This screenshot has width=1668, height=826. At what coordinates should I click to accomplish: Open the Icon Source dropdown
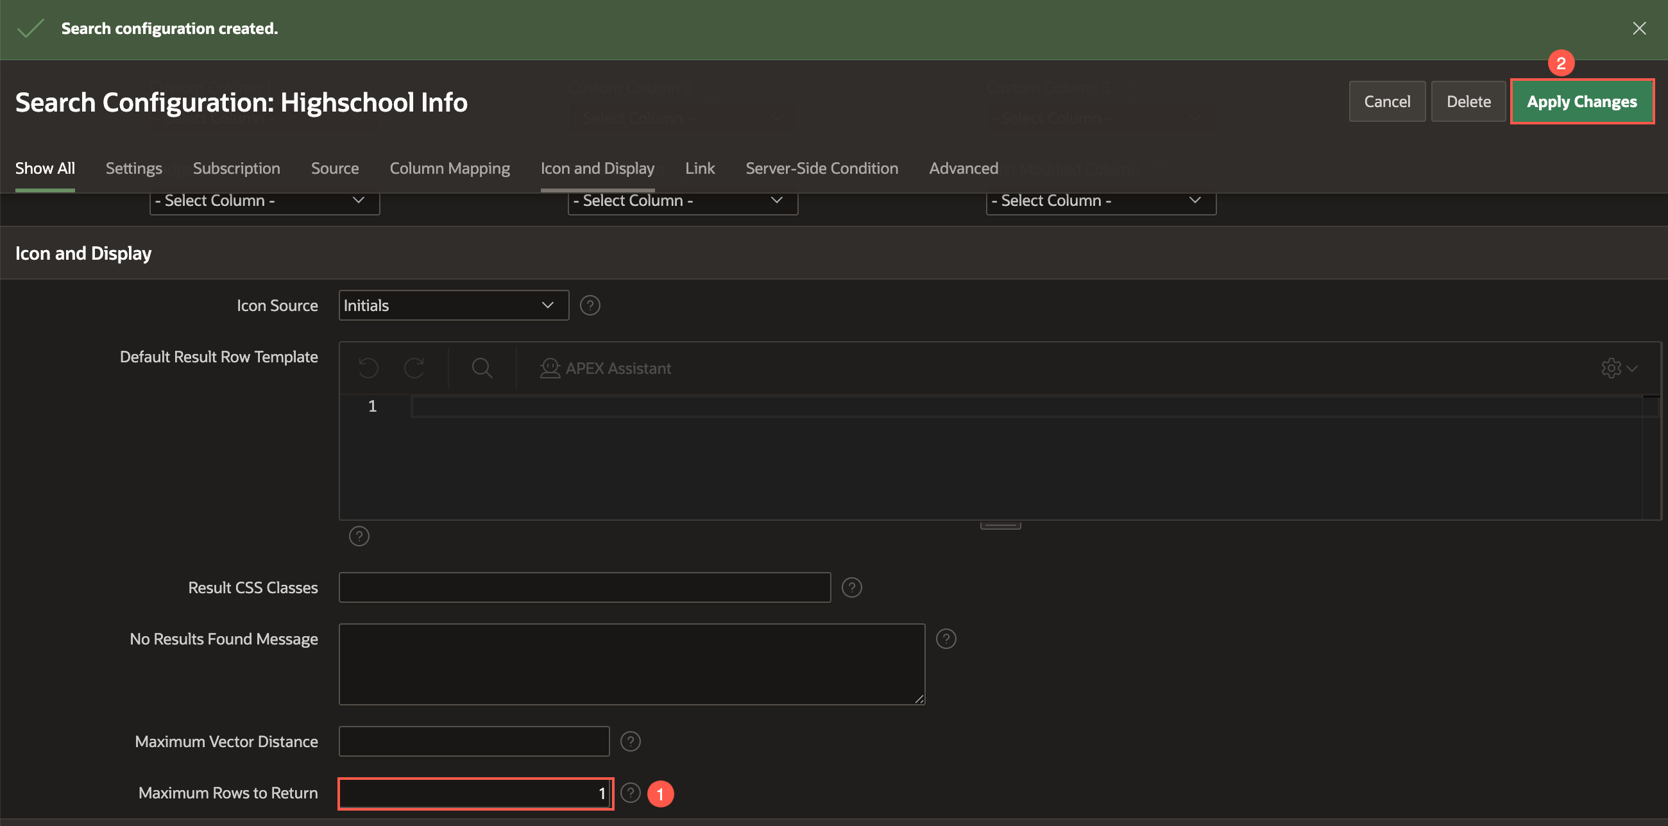click(x=454, y=305)
